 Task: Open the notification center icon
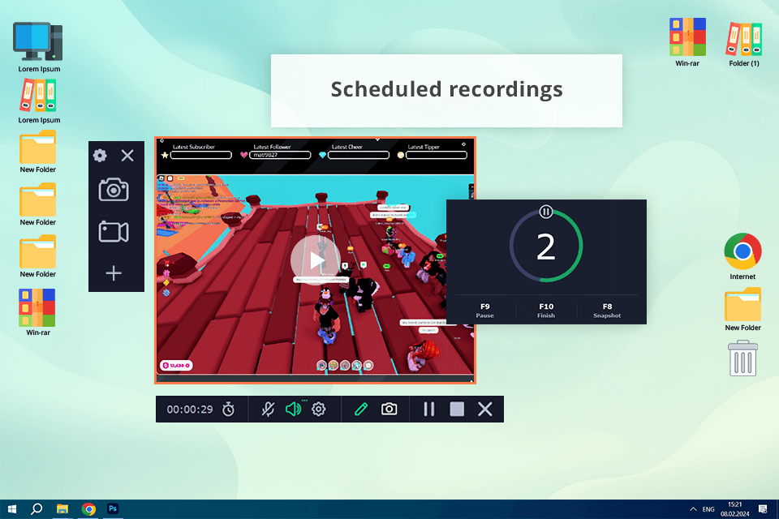[763, 509]
